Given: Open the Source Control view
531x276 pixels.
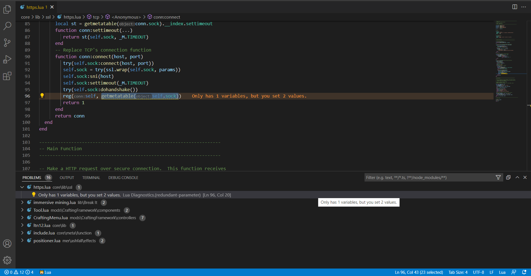Looking at the screenshot, I should pos(7,43).
